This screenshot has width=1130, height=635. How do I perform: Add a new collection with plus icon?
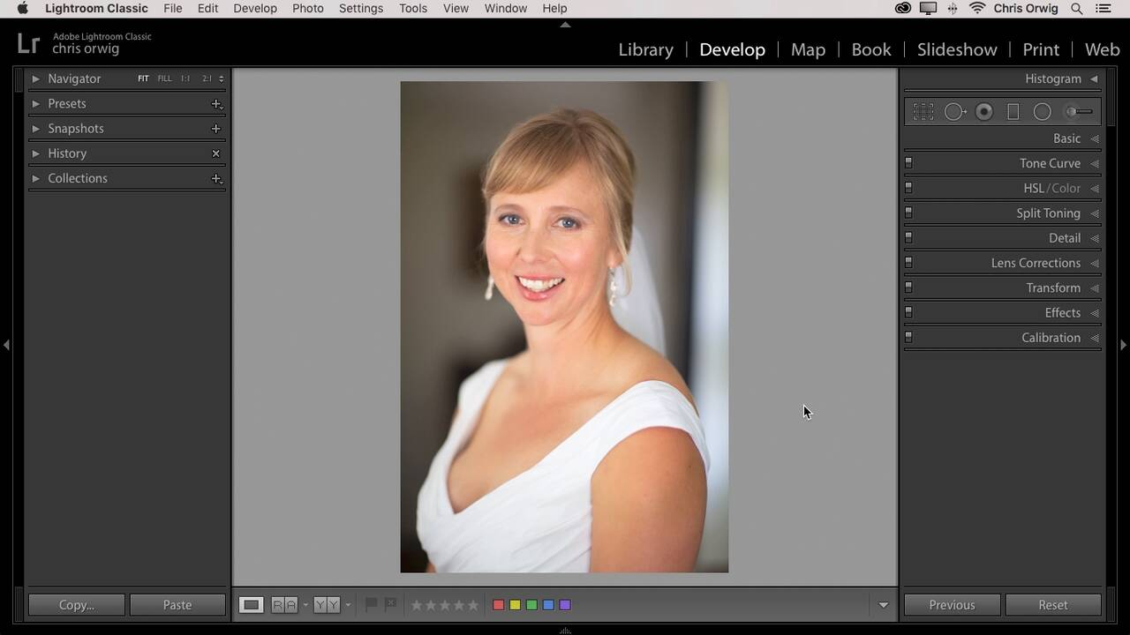[x=216, y=178]
